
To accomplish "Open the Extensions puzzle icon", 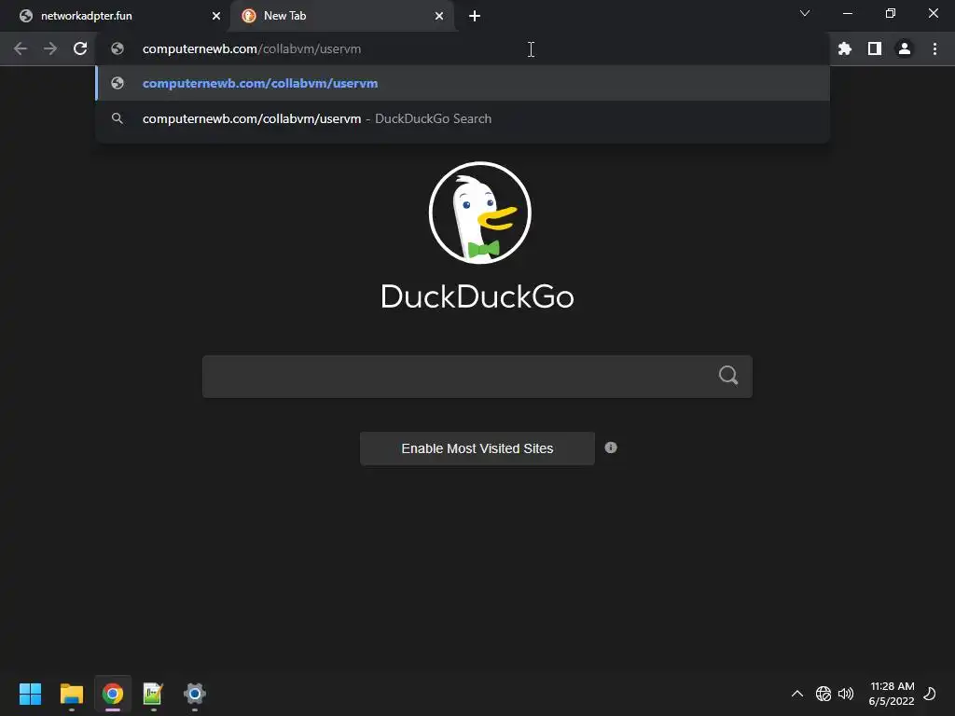I will pyautogui.click(x=845, y=48).
